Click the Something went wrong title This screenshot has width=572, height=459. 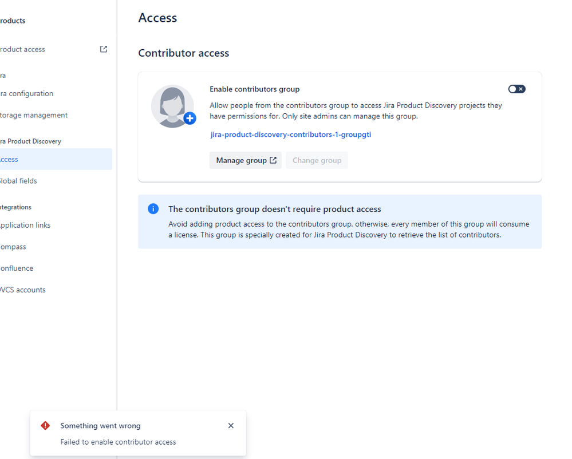[x=100, y=426]
